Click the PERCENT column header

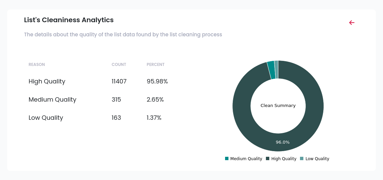156,65
